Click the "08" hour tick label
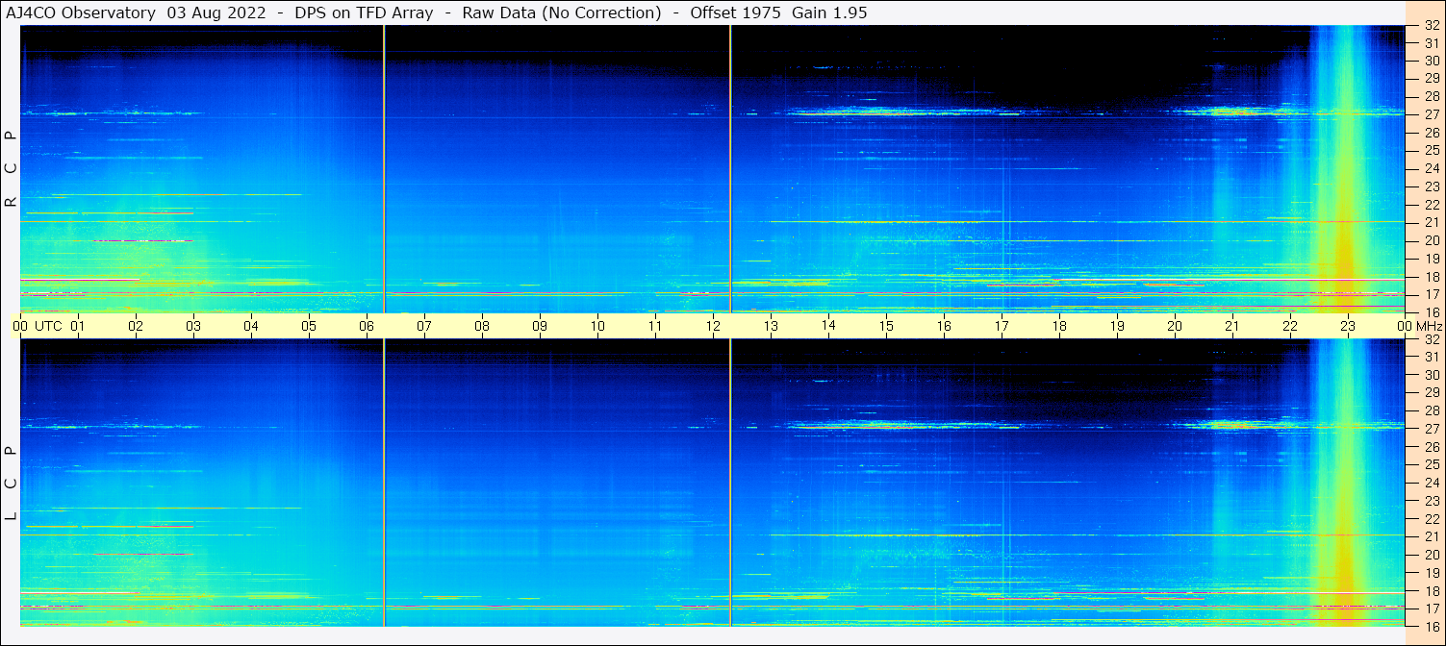 [482, 326]
